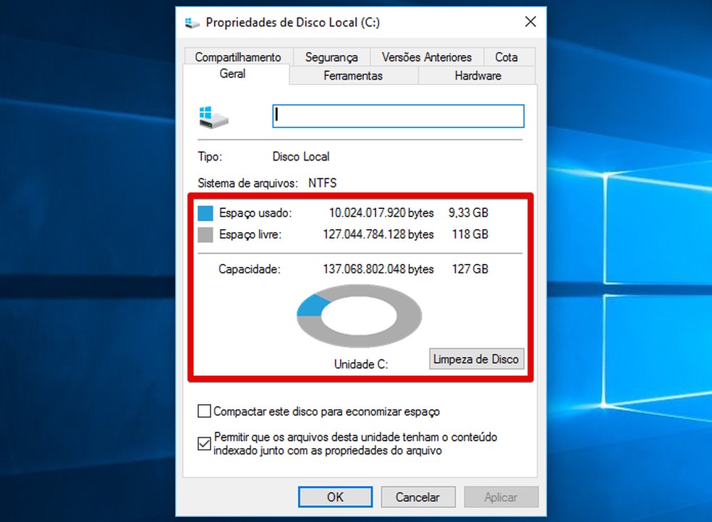Open the Compartilhamento tab
Image resolution: width=712 pixels, height=522 pixels.
[x=238, y=57]
